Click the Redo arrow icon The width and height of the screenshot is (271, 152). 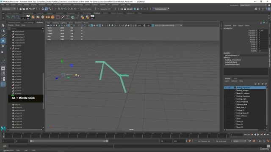[x=34, y=9]
